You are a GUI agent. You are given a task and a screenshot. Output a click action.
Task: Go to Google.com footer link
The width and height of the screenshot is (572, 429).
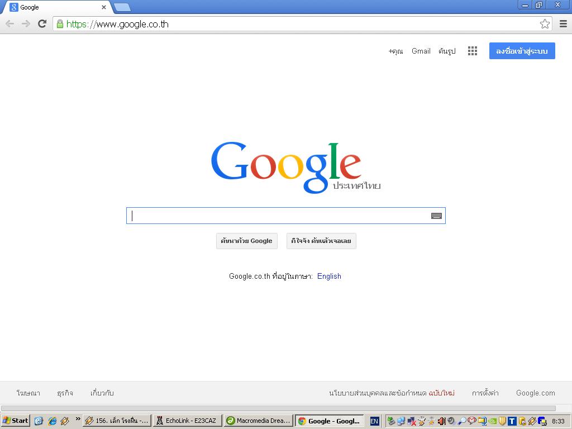coord(536,393)
